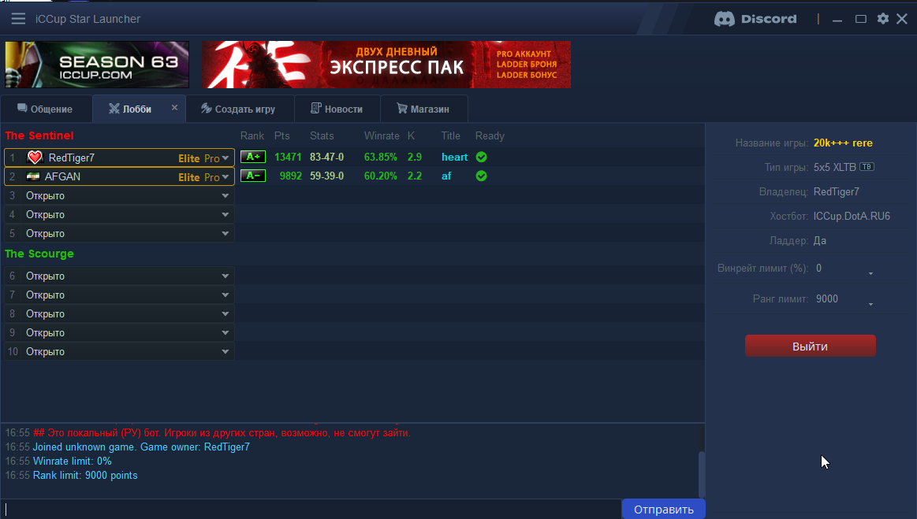The width and height of the screenshot is (917, 519).
Task: Click the 63.85% winrate value
Action: pos(380,158)
